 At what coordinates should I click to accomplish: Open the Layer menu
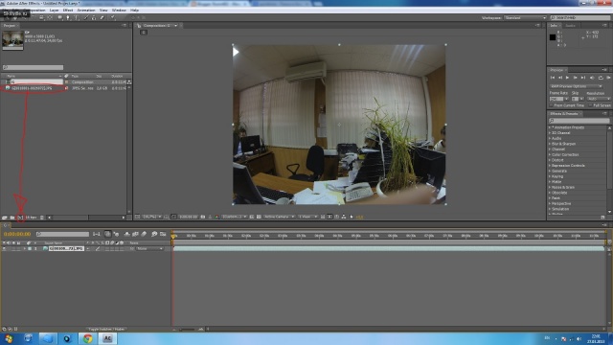click(54, 11)
